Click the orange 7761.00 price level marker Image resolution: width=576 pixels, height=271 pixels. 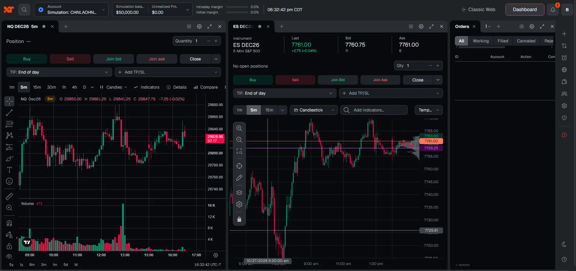pos(431,141)
